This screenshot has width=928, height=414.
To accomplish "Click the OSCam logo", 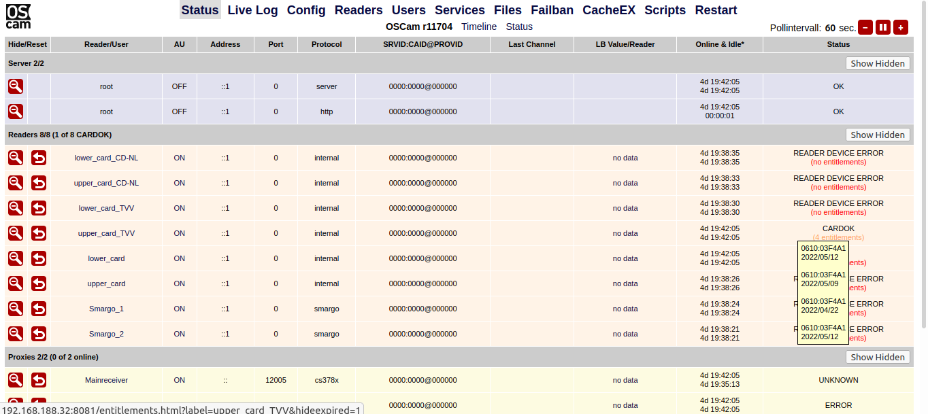I will [18, 16].
